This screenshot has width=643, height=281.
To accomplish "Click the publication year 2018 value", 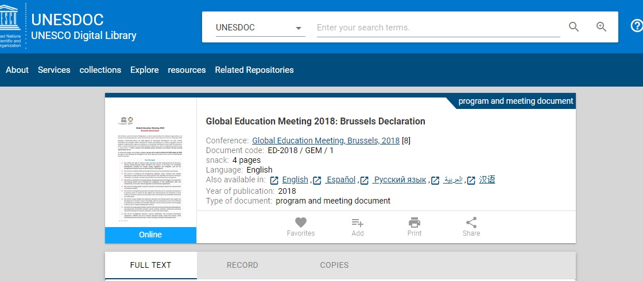I will pyautogui.click(x=286, y=192).
